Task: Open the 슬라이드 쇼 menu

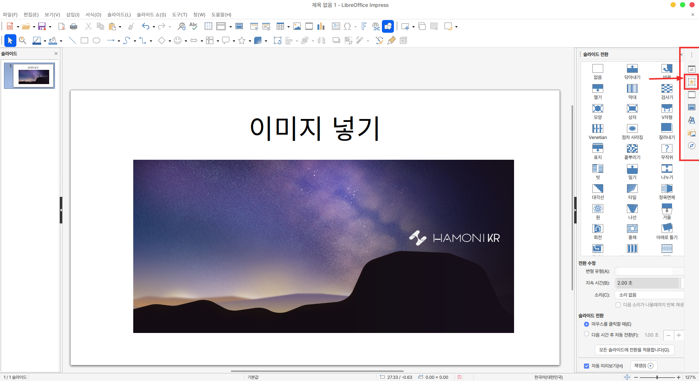Action: [151, 15]
